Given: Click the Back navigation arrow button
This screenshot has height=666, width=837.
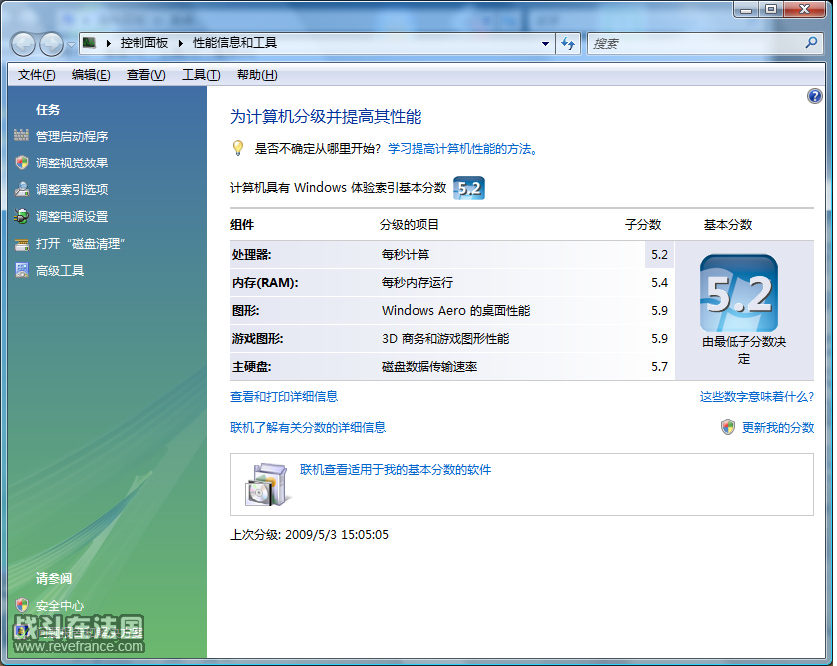Looking at the screenshot, I should 23,44.
